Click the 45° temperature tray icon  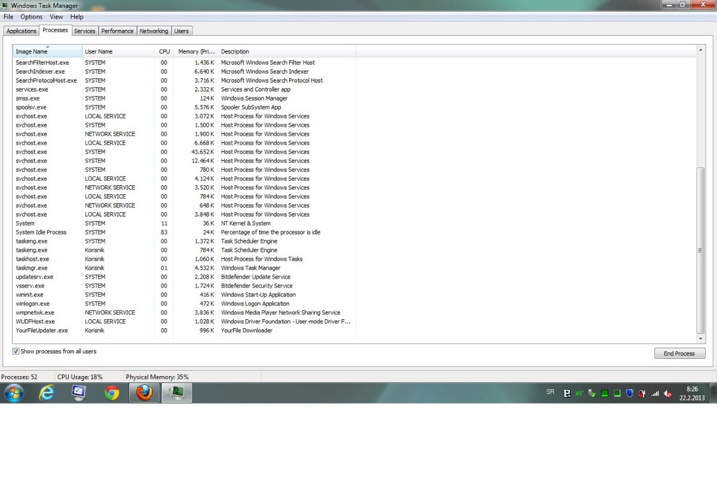click(x=580, y=393)
